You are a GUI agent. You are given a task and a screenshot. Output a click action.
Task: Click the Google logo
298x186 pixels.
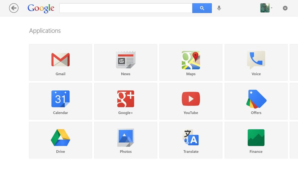(x=41, y=8)
